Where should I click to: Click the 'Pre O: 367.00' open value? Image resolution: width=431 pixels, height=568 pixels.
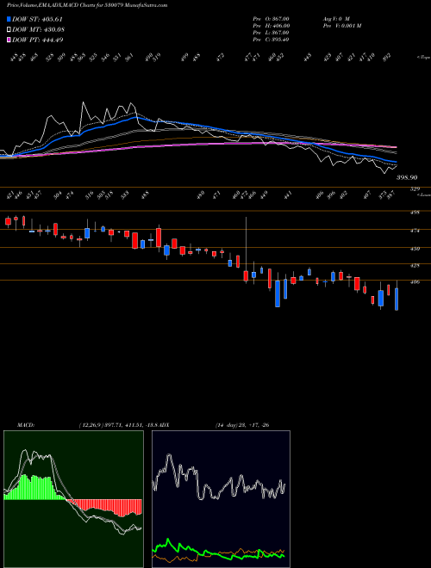click(271, 18)
